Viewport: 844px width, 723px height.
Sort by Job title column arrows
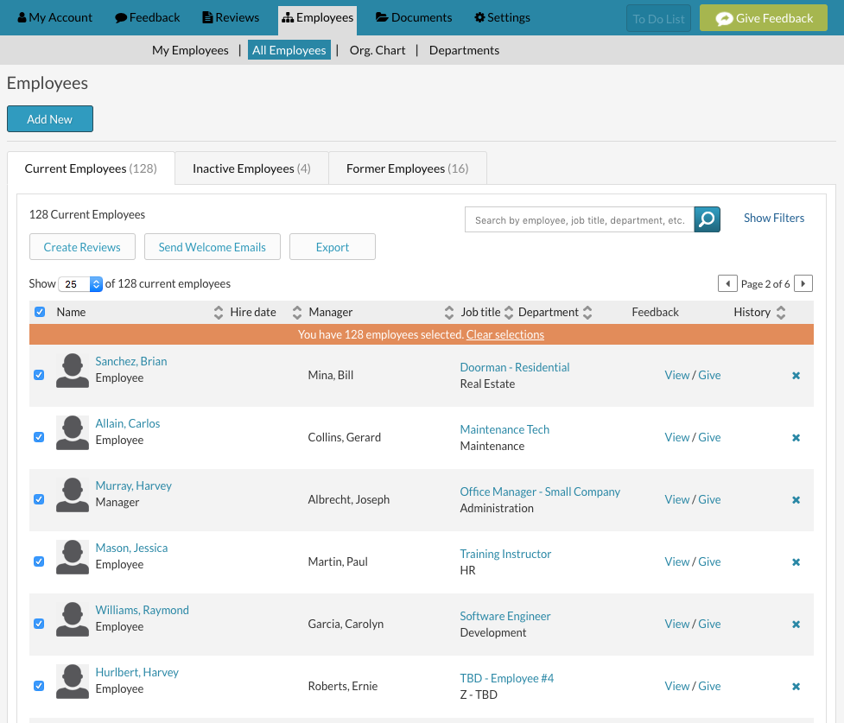508,312
